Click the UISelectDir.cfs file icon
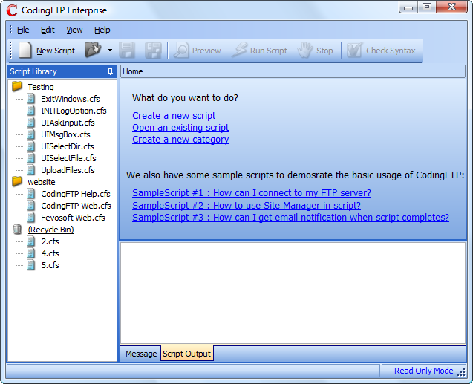 coord(30,146)
